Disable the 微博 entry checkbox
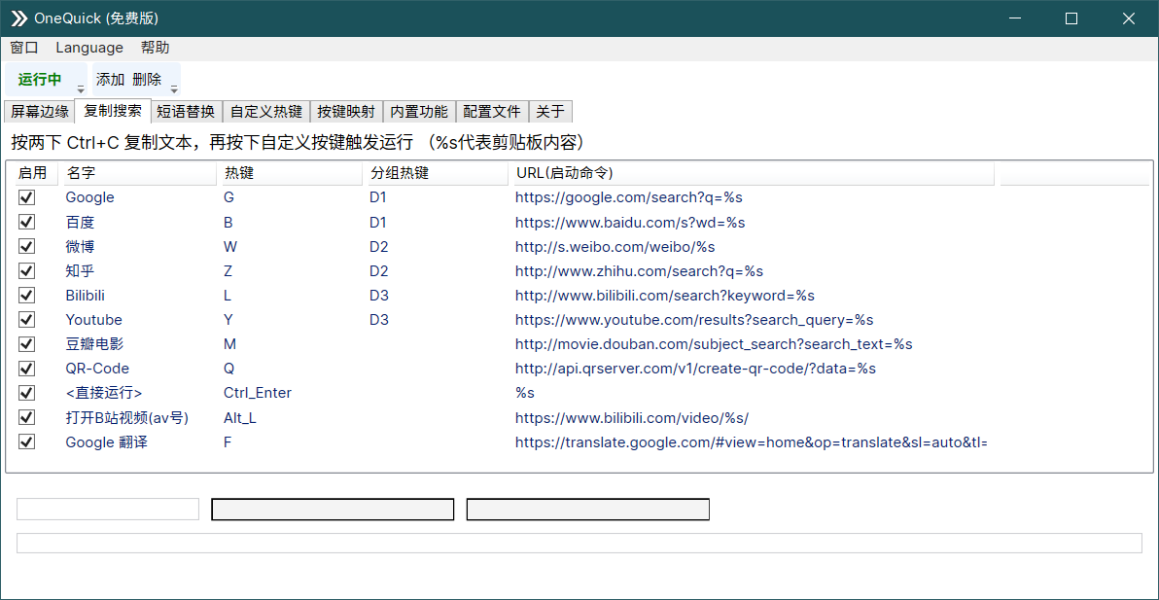The width and height of the screenshot is (1159, 600). (x=26, y=246)
